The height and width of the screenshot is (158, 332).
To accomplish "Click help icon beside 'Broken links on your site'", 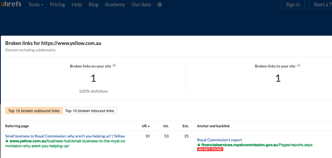I will (114, 66).
